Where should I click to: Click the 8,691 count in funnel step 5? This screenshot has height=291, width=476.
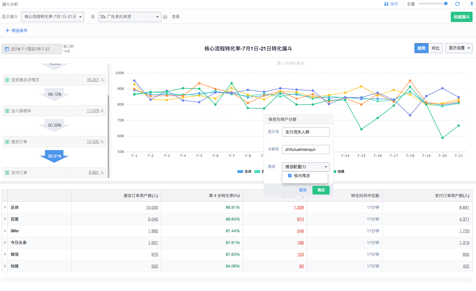(x=94, y=172)
